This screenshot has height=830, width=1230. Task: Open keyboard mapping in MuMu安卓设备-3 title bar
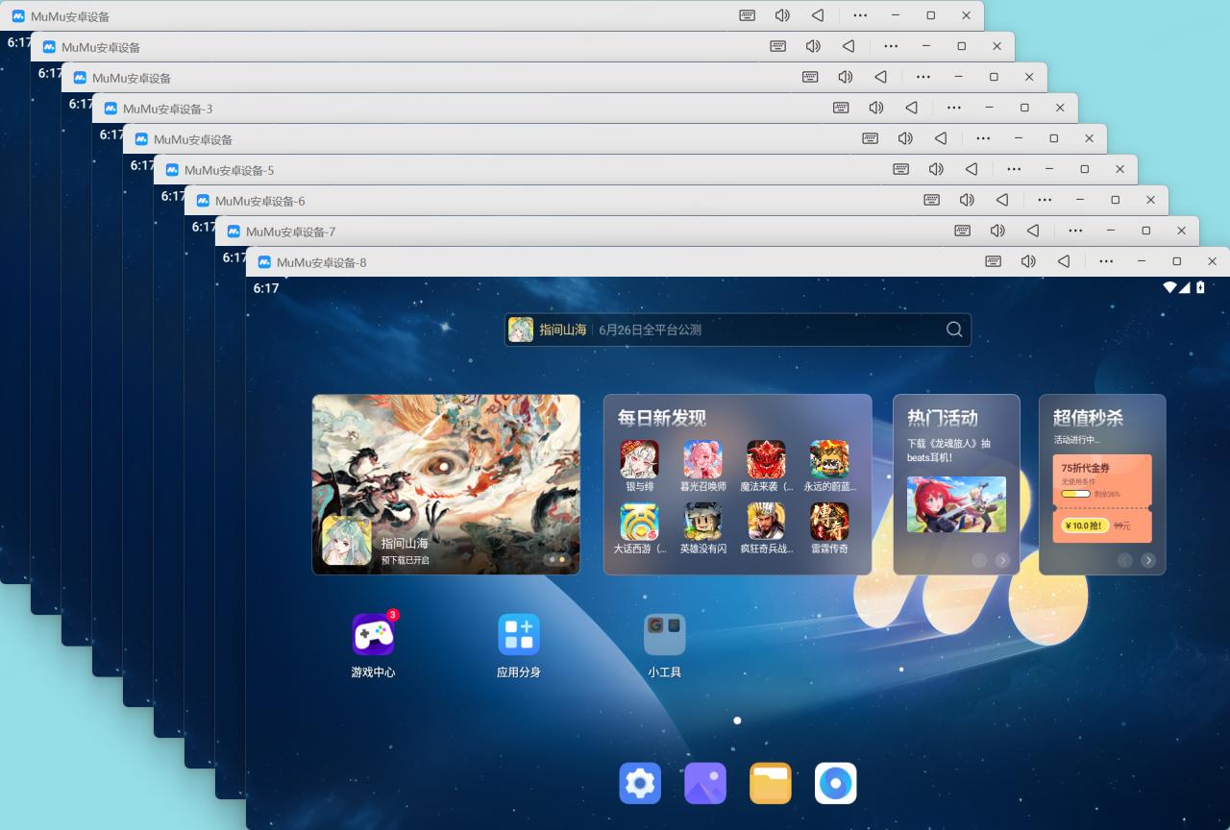[841, 108]
